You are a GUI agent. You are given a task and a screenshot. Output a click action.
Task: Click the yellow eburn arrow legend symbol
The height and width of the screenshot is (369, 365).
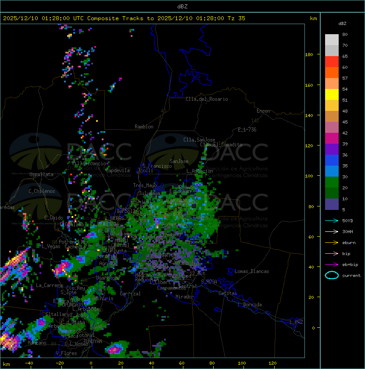click(332, 243)
